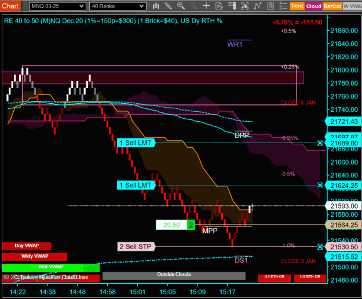Click the -0.5% level label

point(288,174)
